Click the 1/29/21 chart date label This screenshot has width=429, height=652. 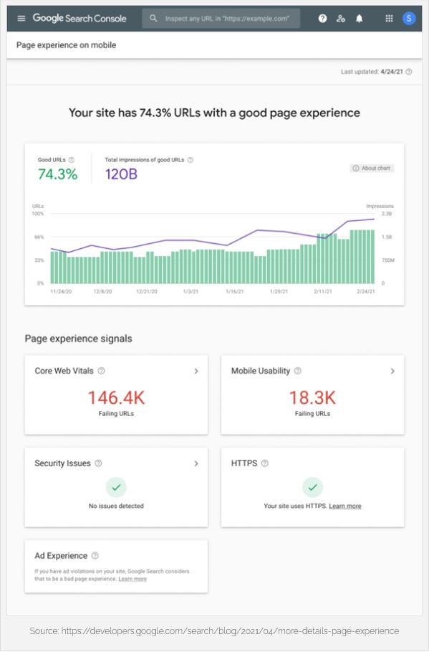click(279, 291)
